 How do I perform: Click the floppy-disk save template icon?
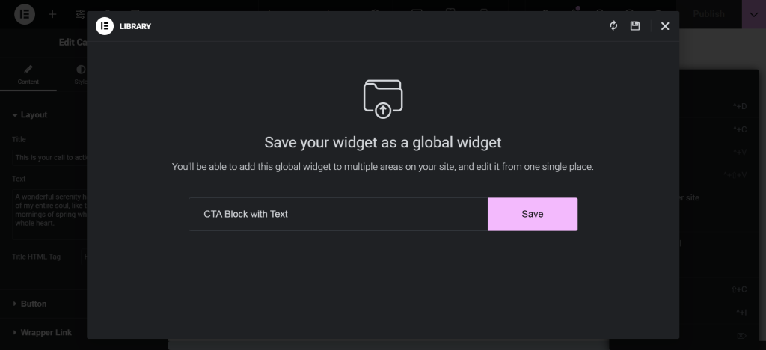pyautogui.click(x=635, y=26)
